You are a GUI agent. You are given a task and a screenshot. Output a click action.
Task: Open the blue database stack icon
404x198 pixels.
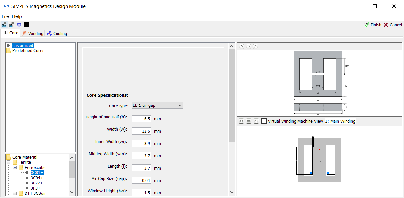[x=19, y=25]
